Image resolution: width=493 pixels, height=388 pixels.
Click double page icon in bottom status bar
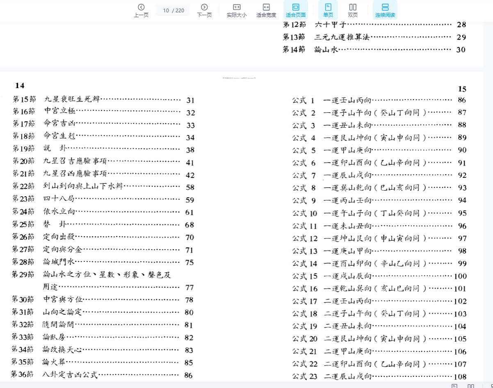click(471, 386)
